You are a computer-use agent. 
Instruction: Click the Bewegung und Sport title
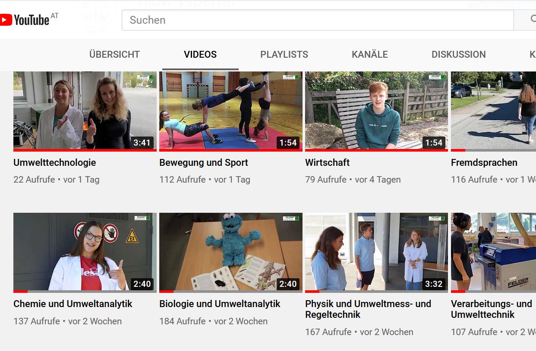[204, 163]
